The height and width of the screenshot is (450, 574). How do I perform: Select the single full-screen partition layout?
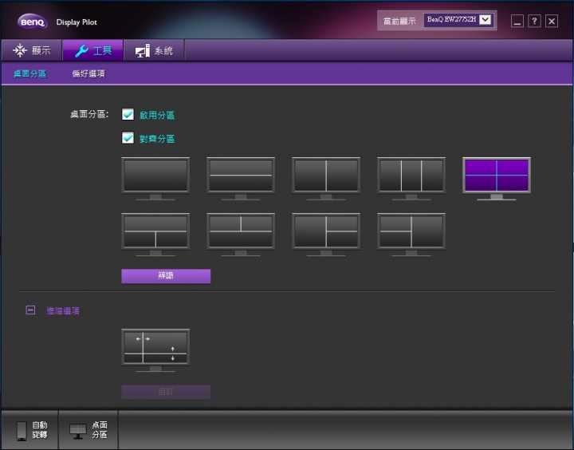tap(155, 179)
